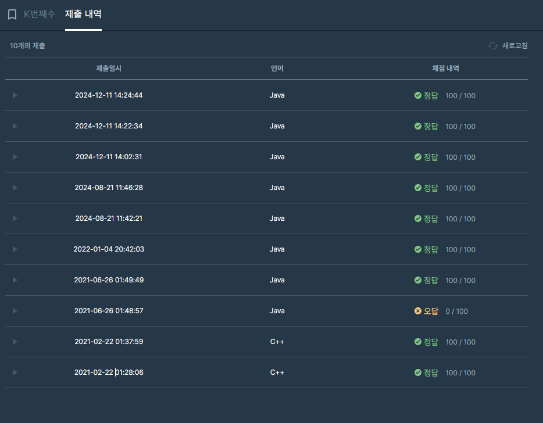Click the 정답 label for 01:37:59 submission

click(x=431, y=342)
